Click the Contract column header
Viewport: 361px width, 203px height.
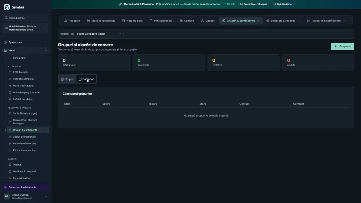298,104
